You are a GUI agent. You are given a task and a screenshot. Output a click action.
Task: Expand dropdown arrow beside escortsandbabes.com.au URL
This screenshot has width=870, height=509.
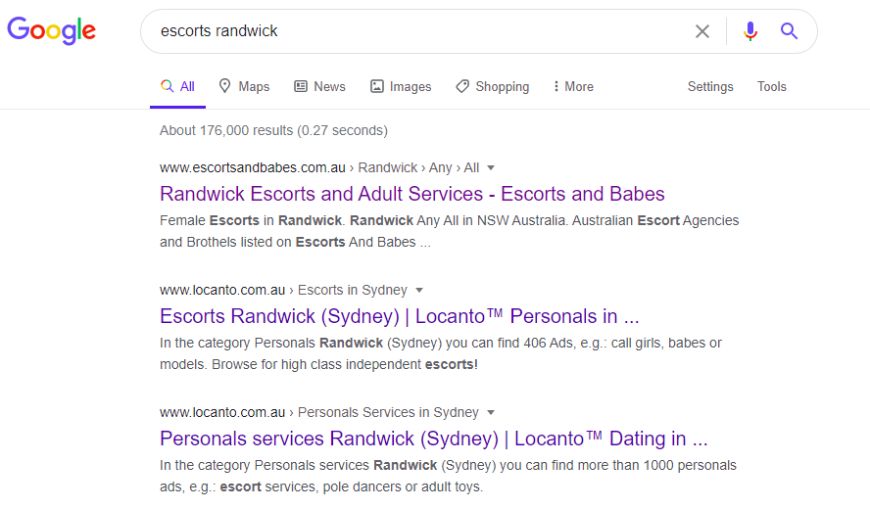(491, 168)
